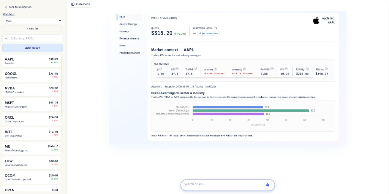
Task: Click Adjust assumptions button
Action: pos(209,33)
